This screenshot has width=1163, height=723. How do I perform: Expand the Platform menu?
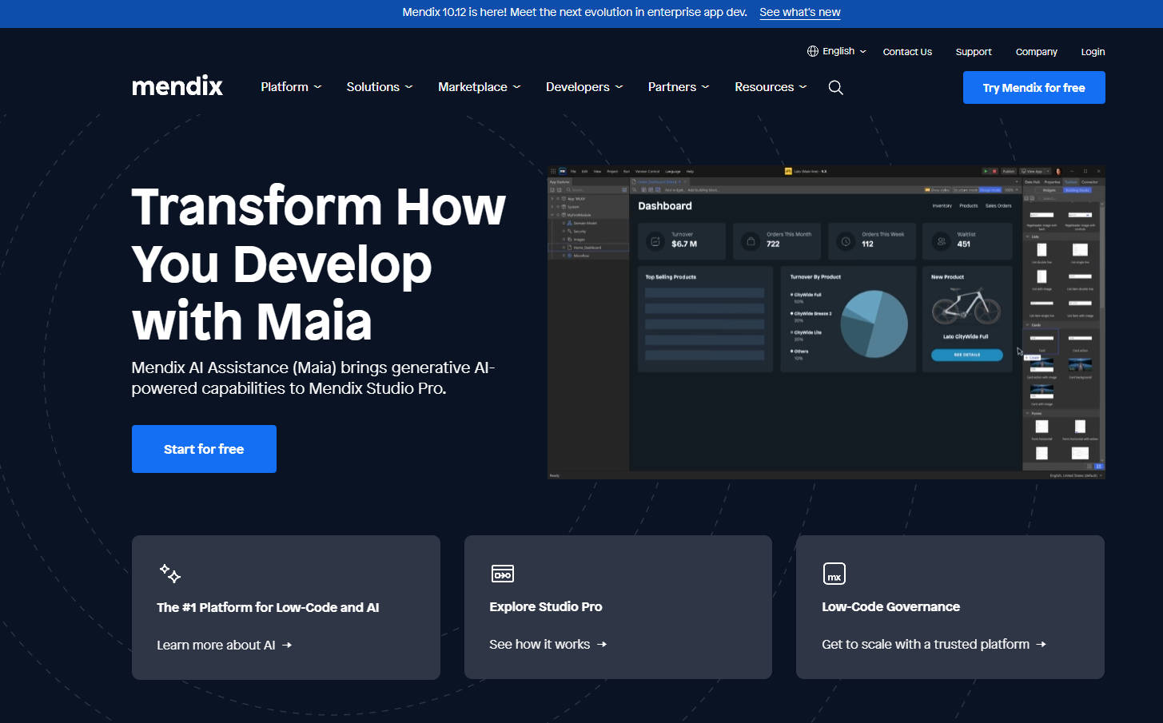click(x=291, y=87)
